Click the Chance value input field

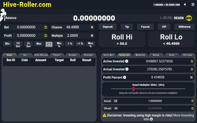[x=73, y=27]
